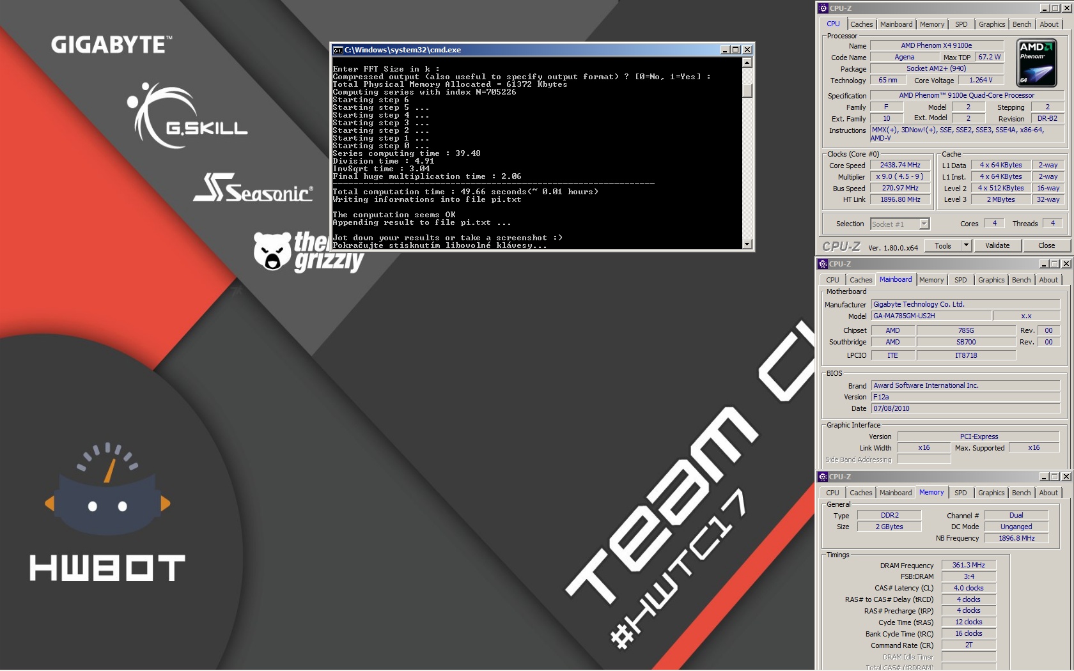
Task: Select CPU tab in Memory CPU-Z window
Action: [x=832, y=493]
